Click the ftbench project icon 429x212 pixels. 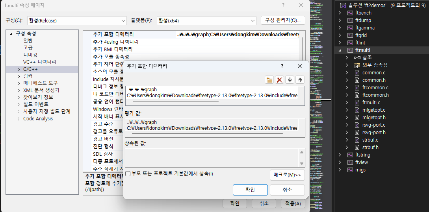pyautogui.click(x=350, y=13)
